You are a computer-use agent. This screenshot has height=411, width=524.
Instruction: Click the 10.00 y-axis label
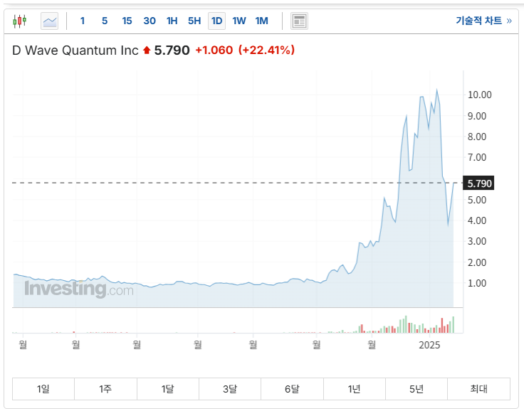[480, 95]
